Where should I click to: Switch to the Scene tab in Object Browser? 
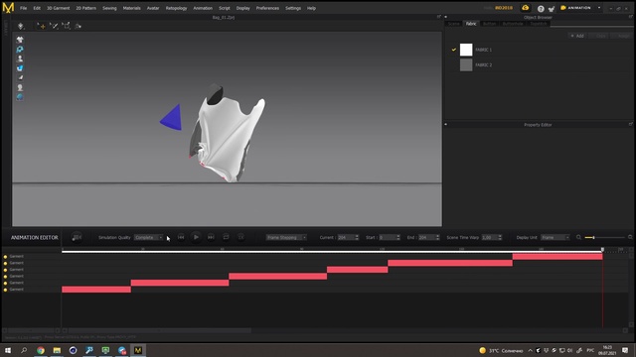pos(454,24)
